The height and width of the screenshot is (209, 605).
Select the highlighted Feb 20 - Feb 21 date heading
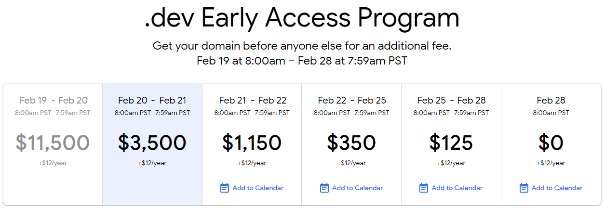[x=152, y=100]
